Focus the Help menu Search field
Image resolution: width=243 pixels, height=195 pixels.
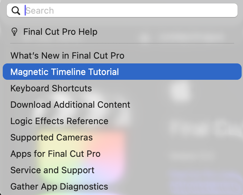pyautogui.click(x=130, y=11)
